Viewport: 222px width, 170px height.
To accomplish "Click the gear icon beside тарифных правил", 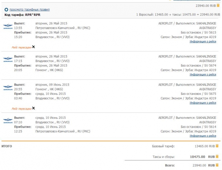I will click(7, 10).
